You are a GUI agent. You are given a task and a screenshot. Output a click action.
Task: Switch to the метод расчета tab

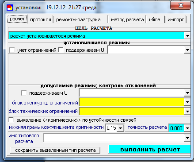[x=127, y=19]
